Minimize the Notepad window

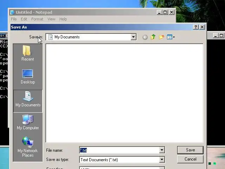[159, 12]
